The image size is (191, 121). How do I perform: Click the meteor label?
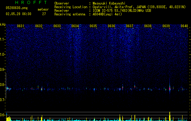coord(43,9)
